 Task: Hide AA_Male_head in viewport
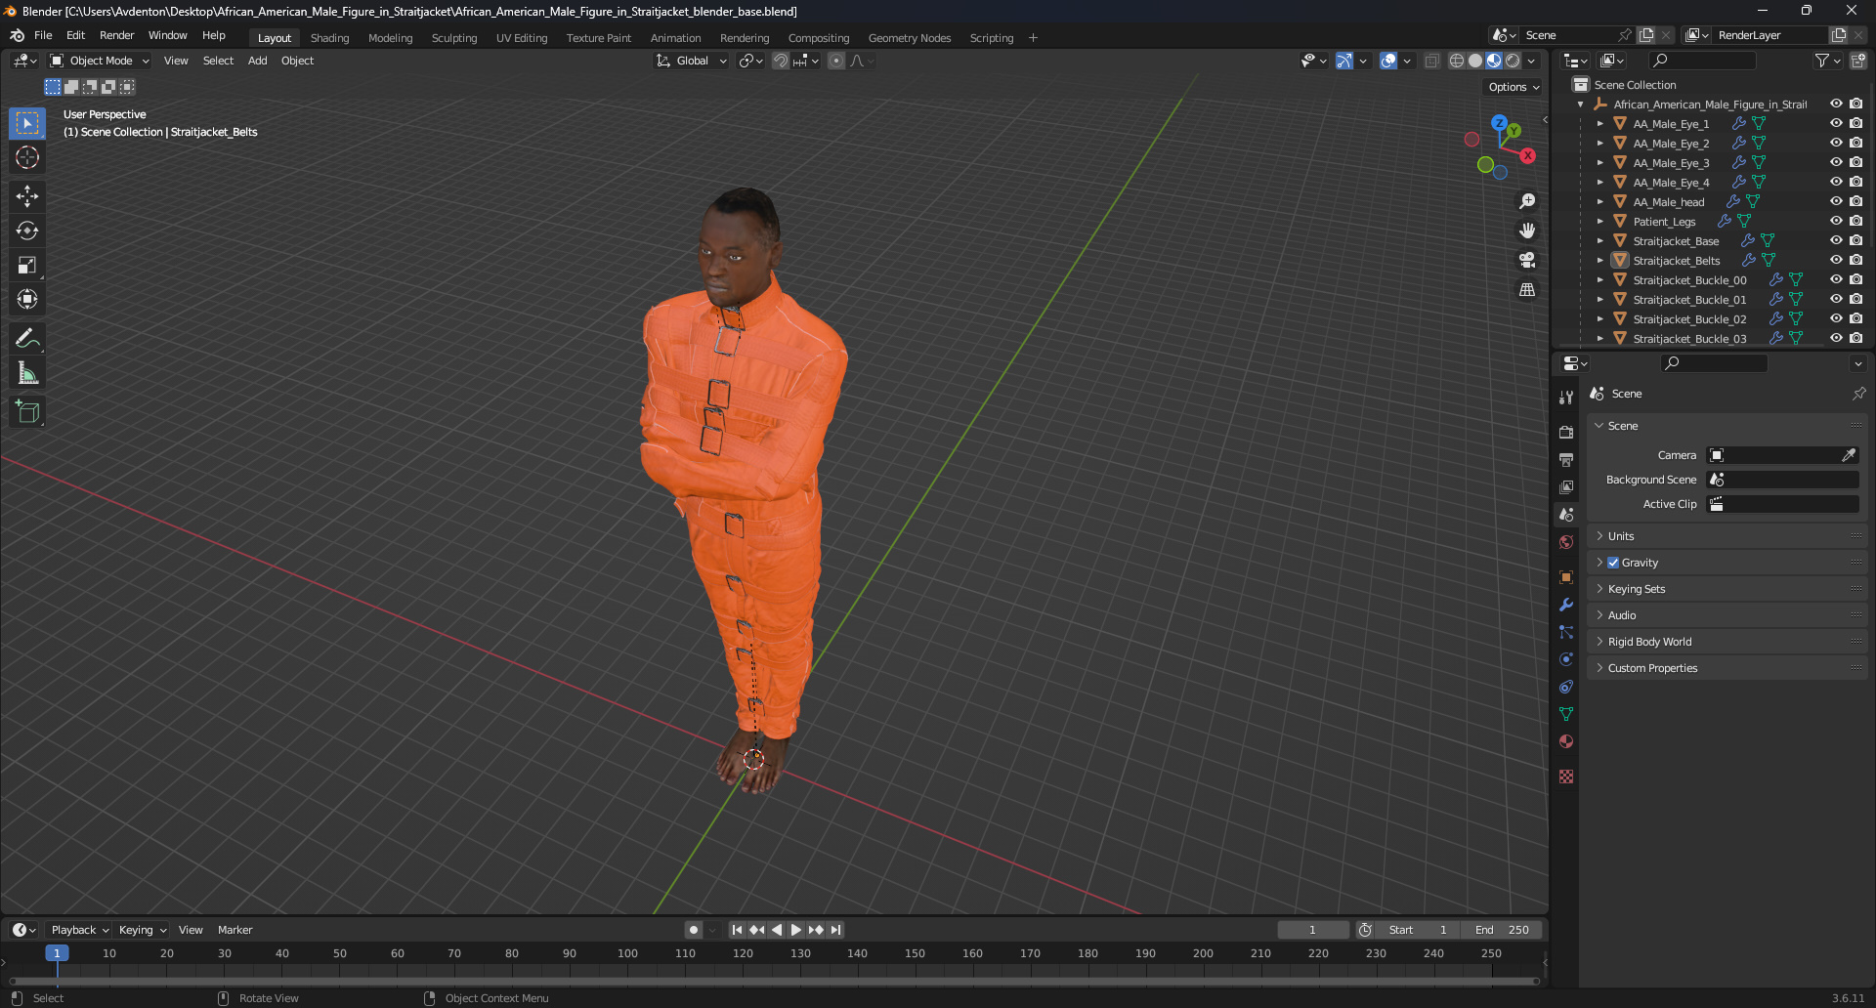[1836, 201]
